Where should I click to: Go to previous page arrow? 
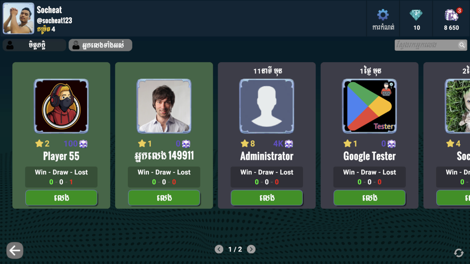pos(219,249)
